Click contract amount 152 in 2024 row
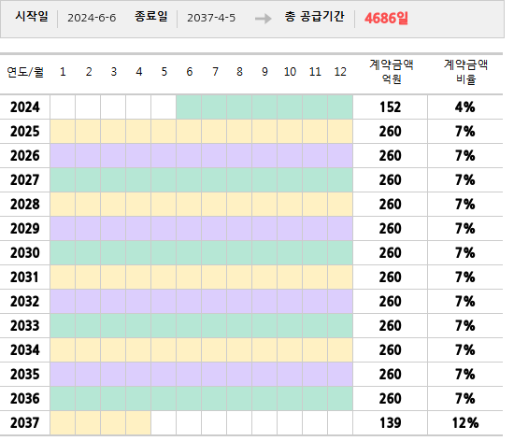This screenshot has height=441, width=514. 390,107
